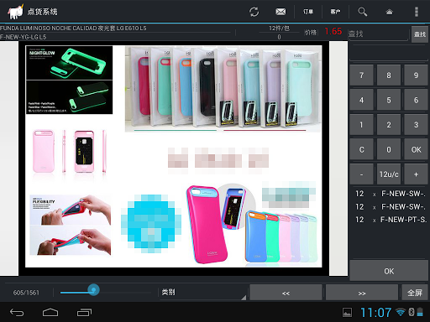The height and width of the screenshot is (322, 430).
Task: Open the gallery picture icon in status bar
Action: pyautogui.click(x=347, y=312)
